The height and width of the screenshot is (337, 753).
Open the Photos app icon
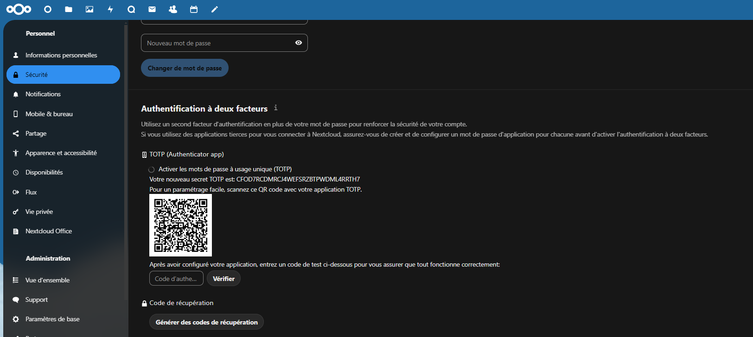point(89,9)
